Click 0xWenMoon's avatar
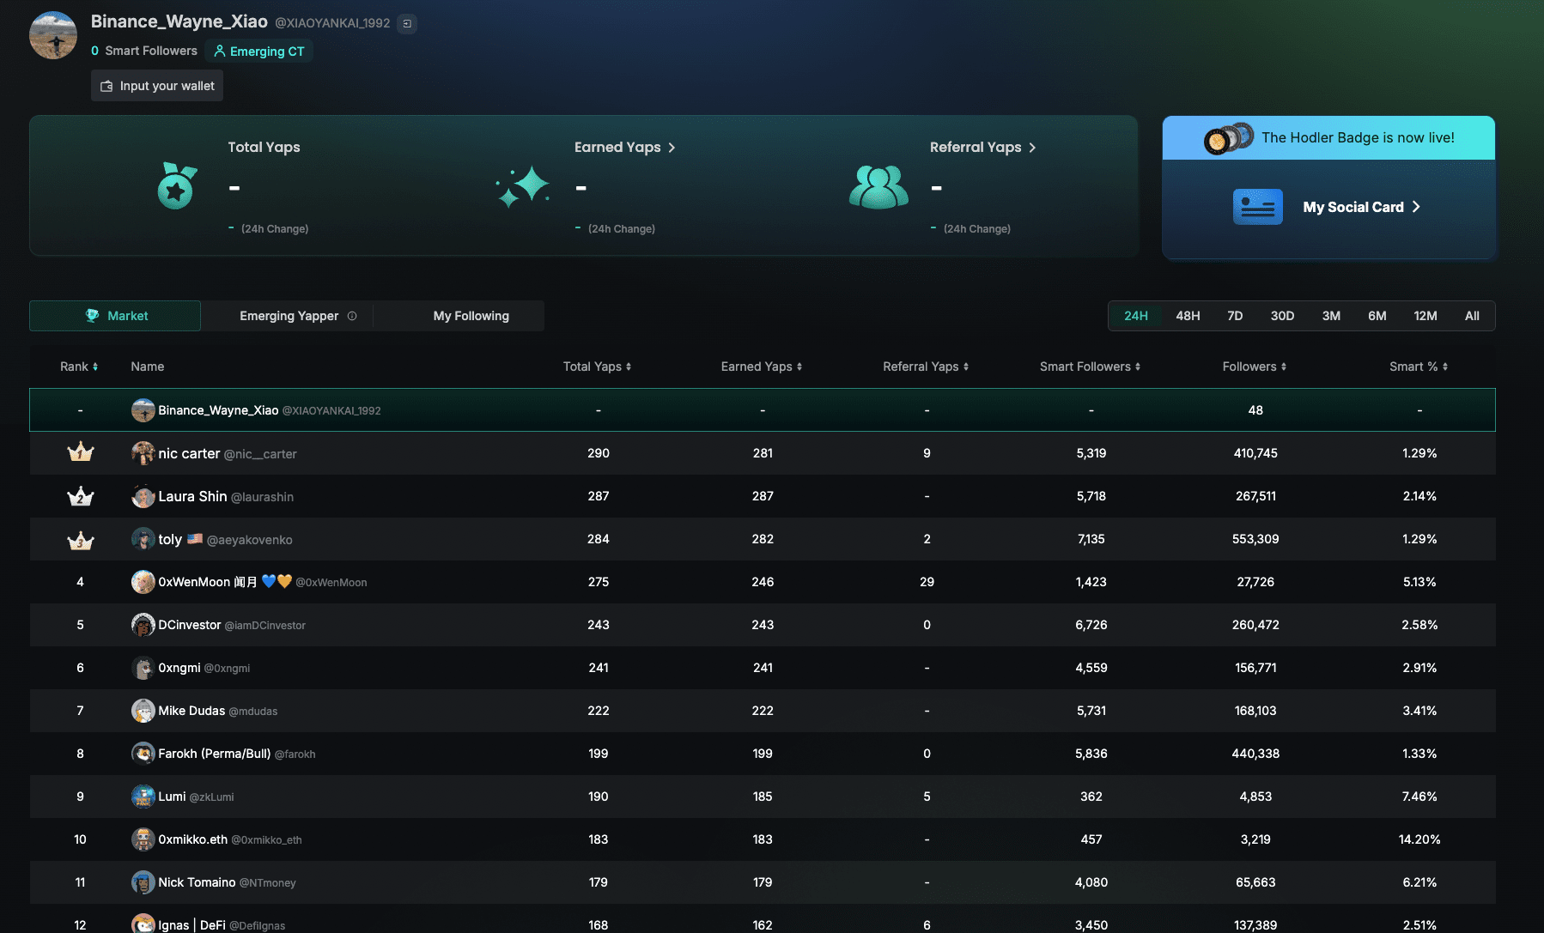Image resolution: width=1544 pixels, height=933 pixels. tap(143, 582)
